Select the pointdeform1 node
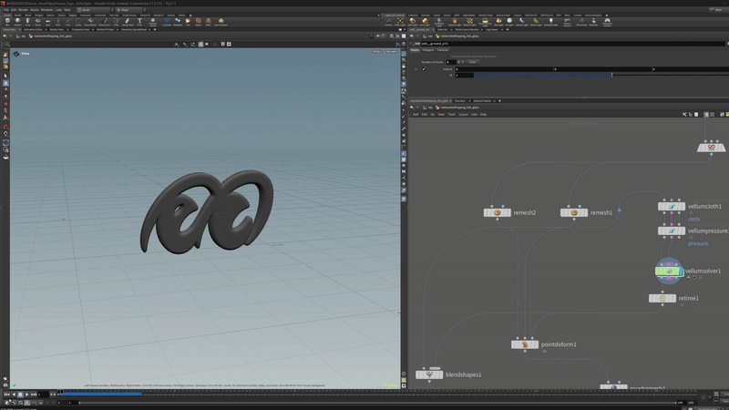 [x=525, y=344]
